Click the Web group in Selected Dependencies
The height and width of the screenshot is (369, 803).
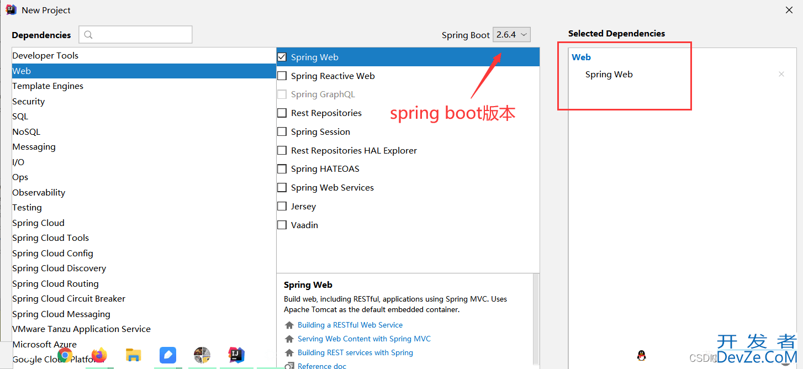(581, 57)
